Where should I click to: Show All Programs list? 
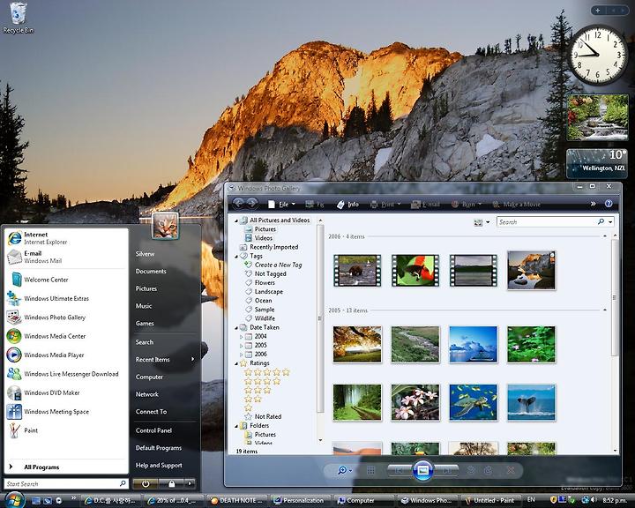pyautogui.click(x=66, y=467)
